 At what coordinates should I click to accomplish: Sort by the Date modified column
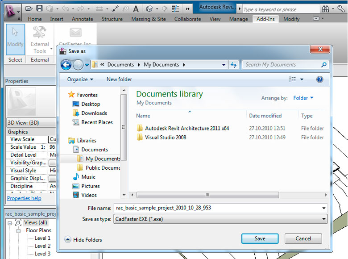(x=265, y=116)
